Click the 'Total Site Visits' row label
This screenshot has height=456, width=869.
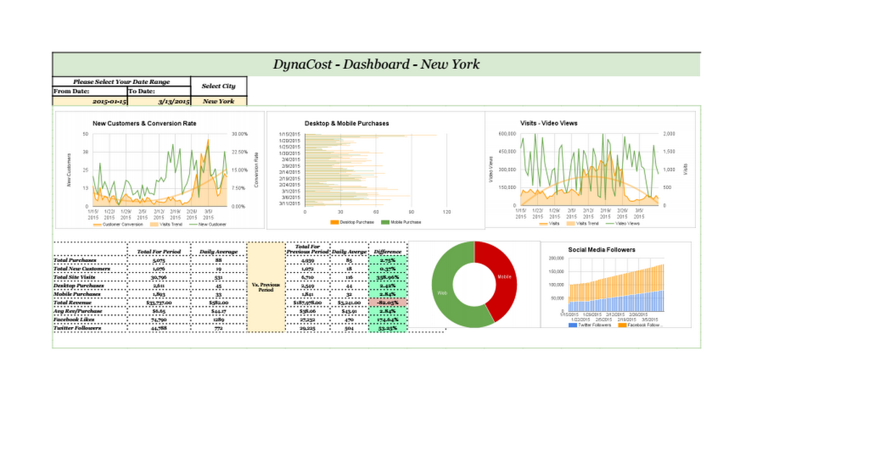(75, 276)
